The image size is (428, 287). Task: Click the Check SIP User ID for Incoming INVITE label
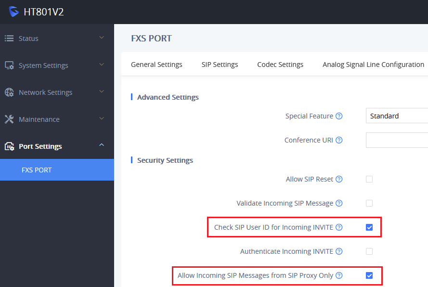click(x=273, y=227)
